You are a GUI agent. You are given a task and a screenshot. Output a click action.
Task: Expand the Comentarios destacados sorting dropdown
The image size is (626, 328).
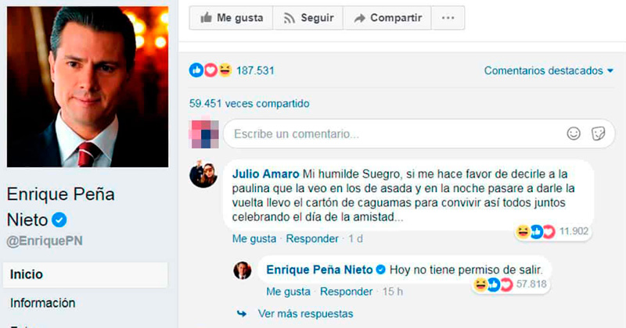[x=549, y=70]
